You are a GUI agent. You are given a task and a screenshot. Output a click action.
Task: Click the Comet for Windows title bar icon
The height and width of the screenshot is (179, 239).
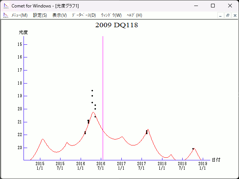(6, 6)
